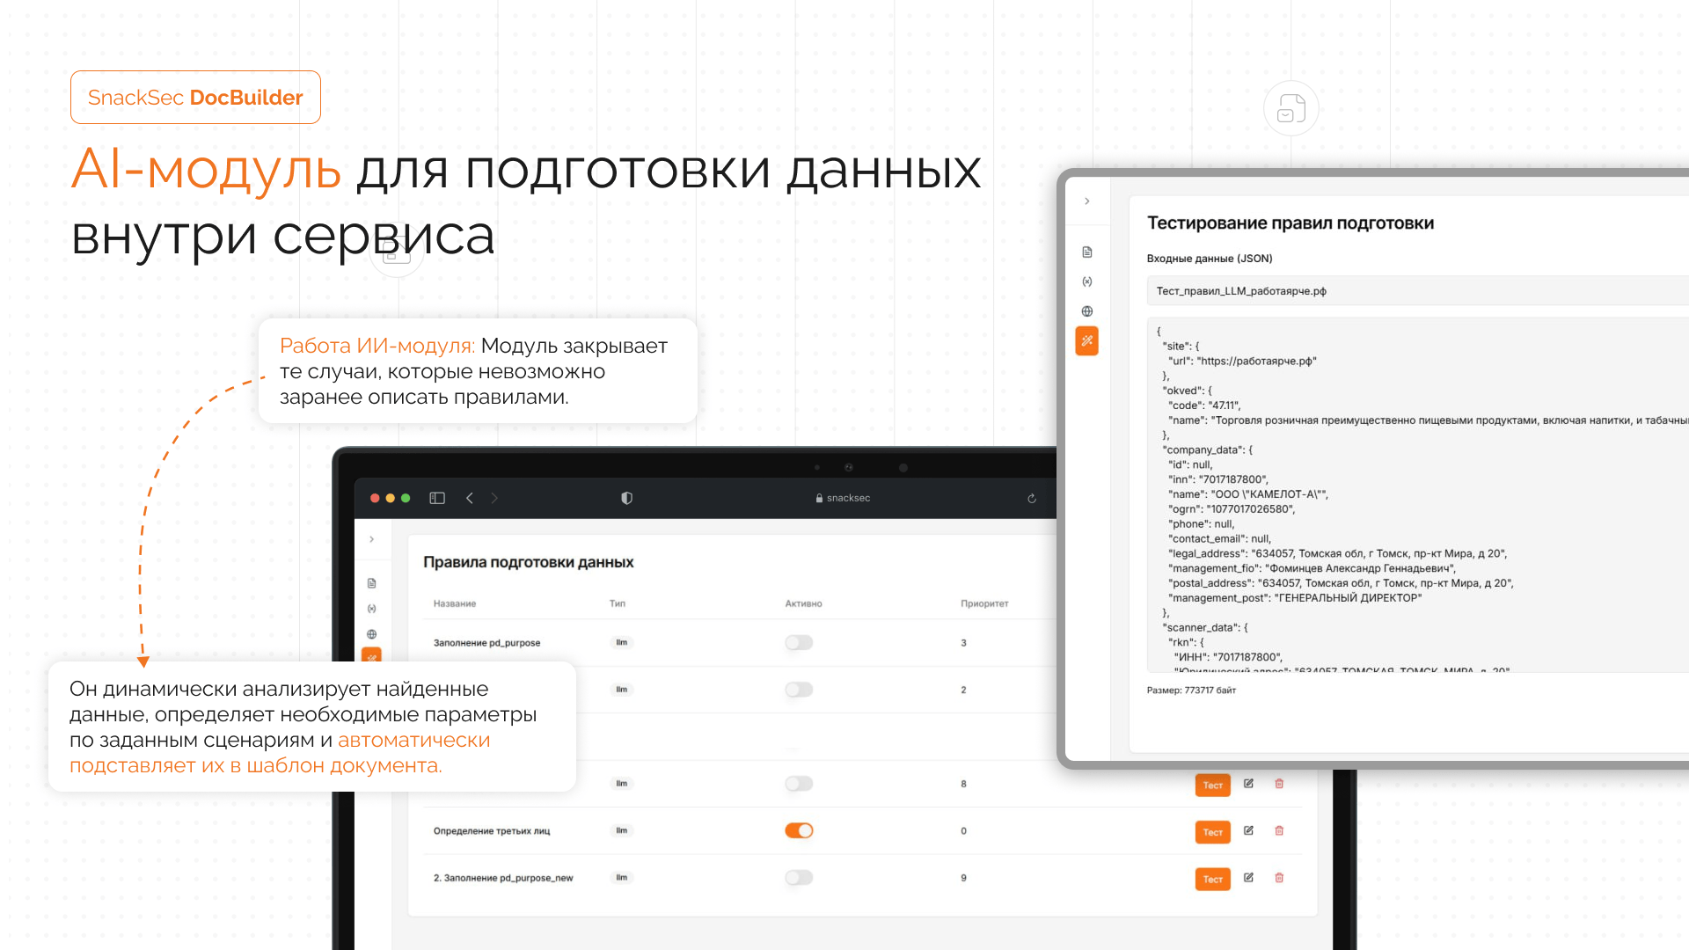Activate the '2. Заполнение pd_purpose_new' toggle
The width and height of the screenshot is (1689, 950).
tap(799, 878)
